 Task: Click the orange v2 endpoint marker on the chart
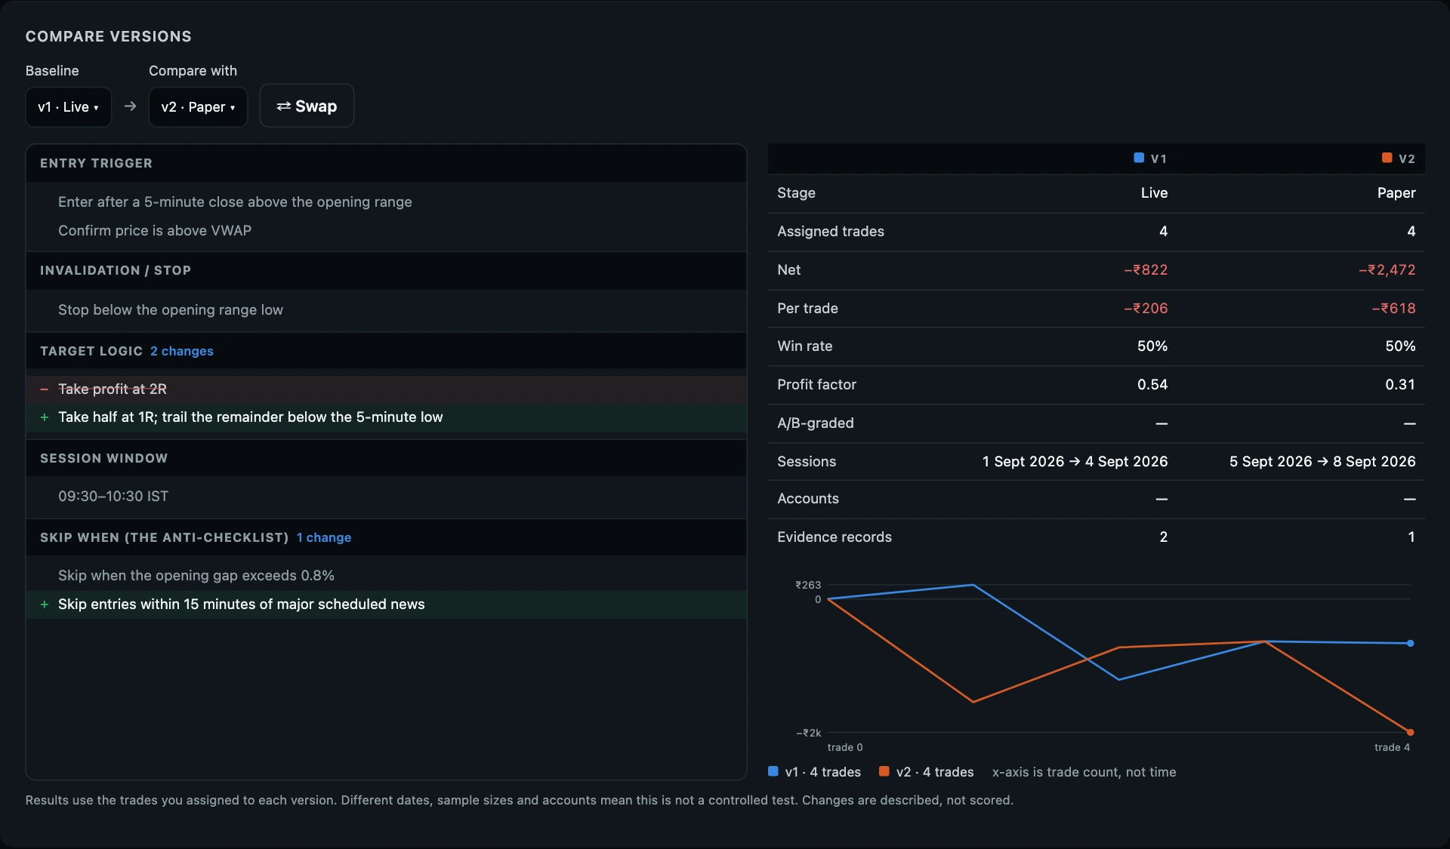tap(1410, 732)
